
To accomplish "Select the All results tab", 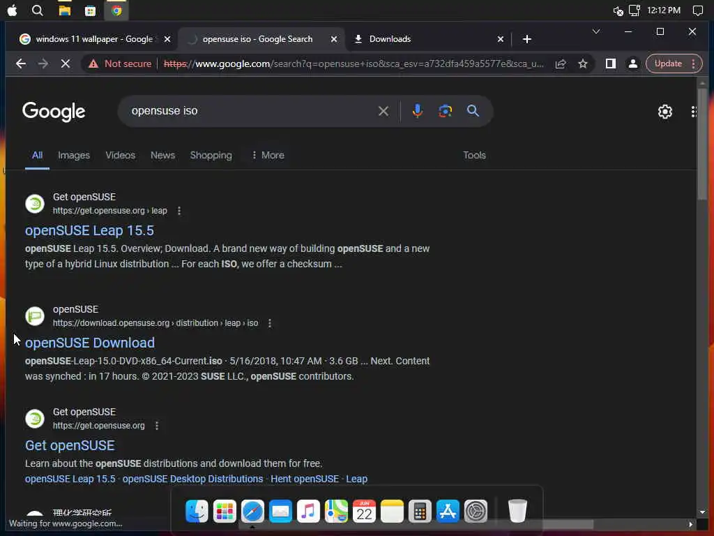I will 38,156.
